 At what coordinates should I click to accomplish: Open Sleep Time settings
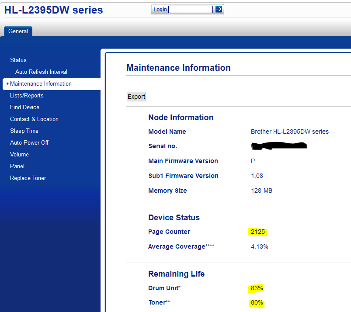(x=24, y=131)
